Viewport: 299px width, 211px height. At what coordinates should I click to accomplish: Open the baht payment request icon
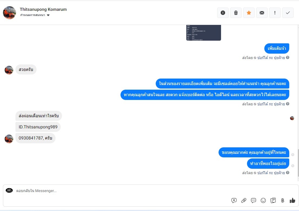282,200
